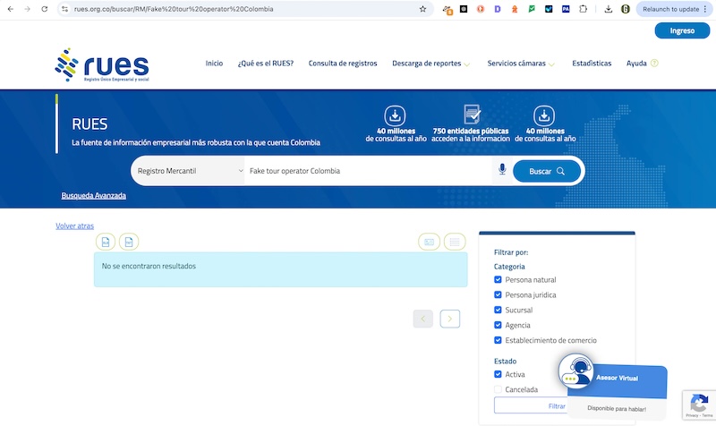The height and width of the screenshot is (426, 716).
Task: Activate voice search microphone icon
Action: (x=502, y=169)
